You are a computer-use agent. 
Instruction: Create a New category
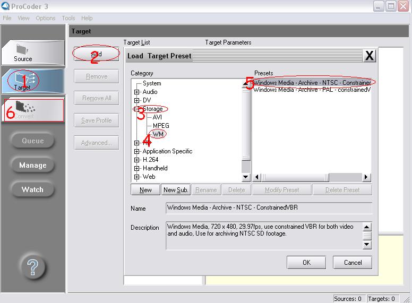tap(145, 190)
